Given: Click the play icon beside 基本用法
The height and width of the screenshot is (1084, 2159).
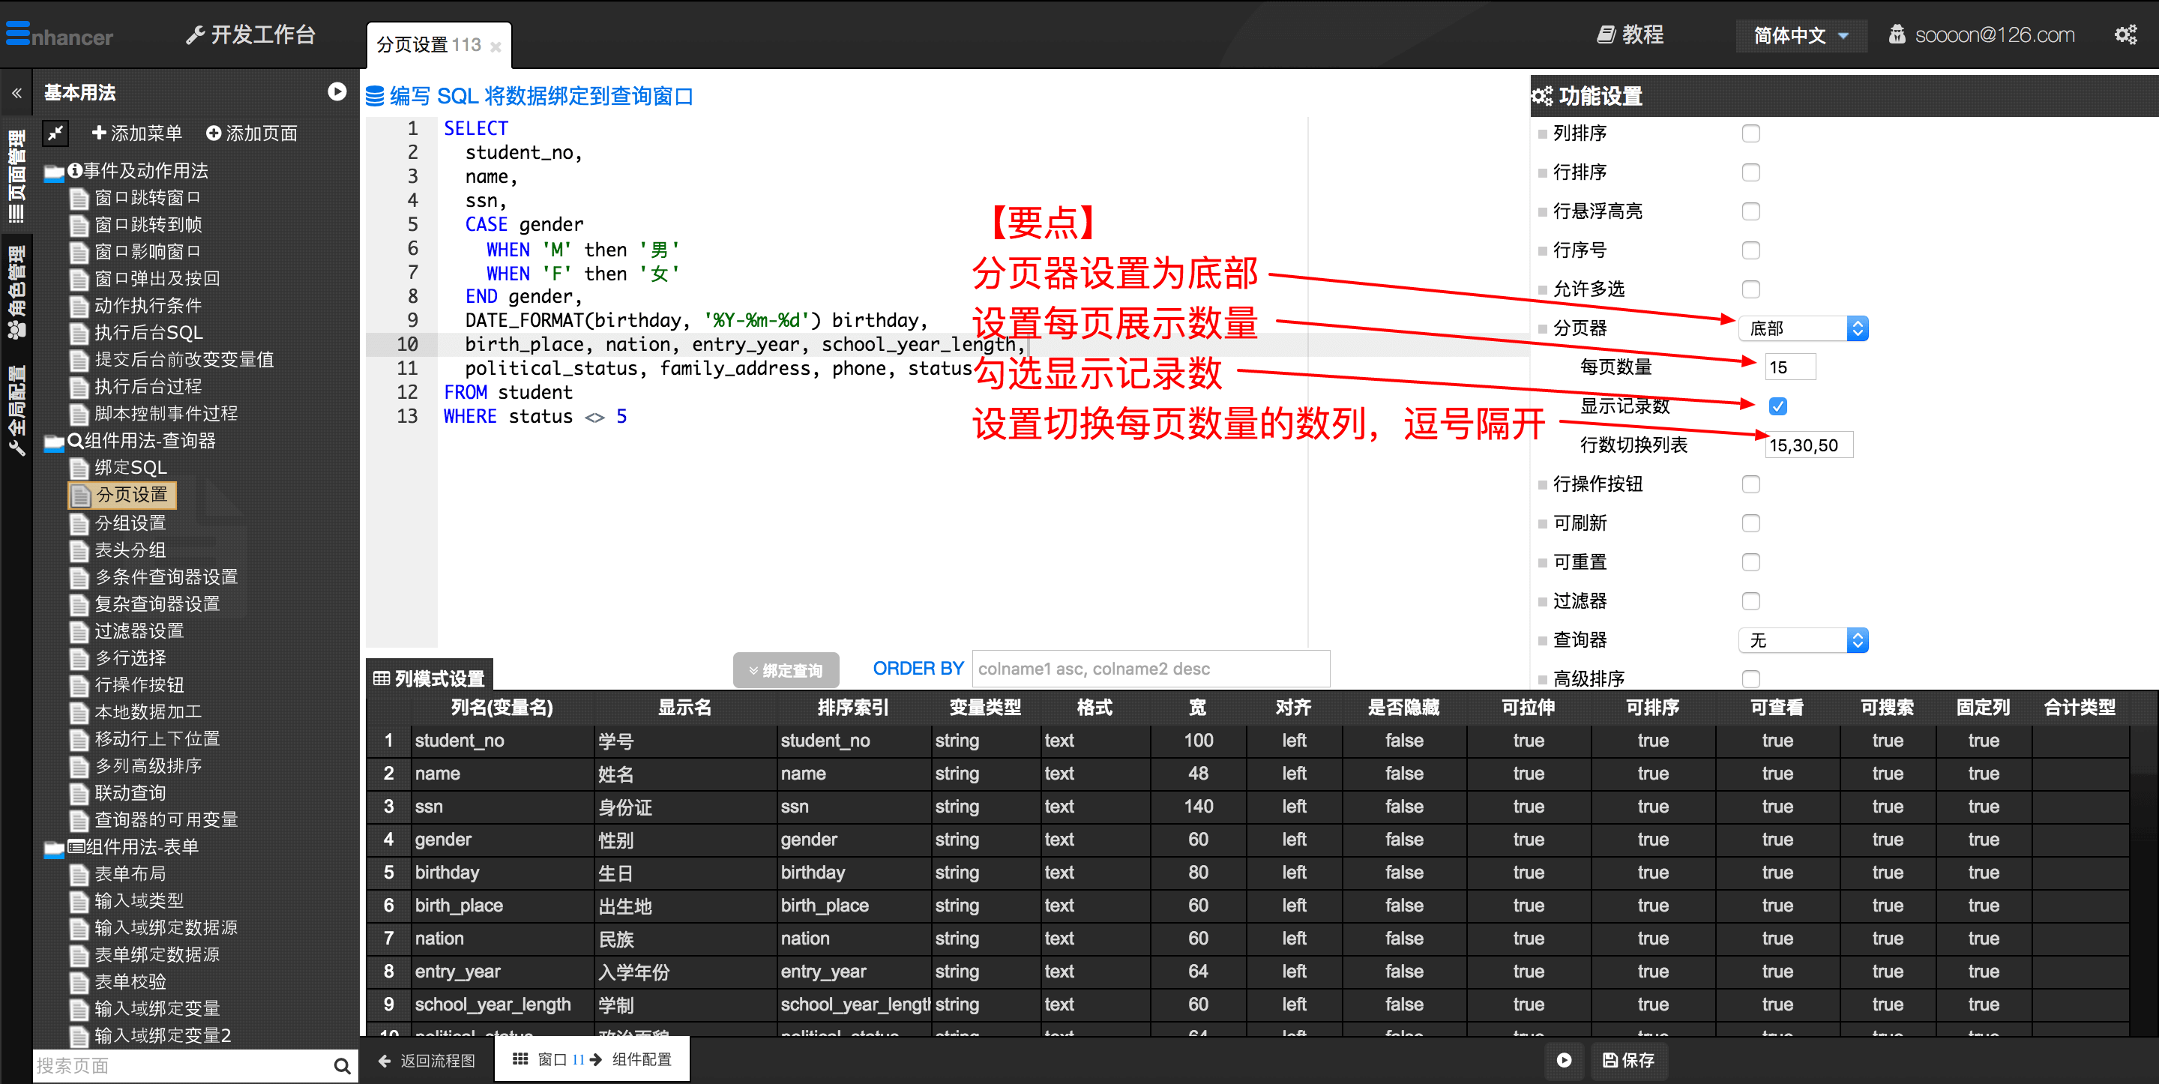Looking at the screenshot, I should coord(337,92).
